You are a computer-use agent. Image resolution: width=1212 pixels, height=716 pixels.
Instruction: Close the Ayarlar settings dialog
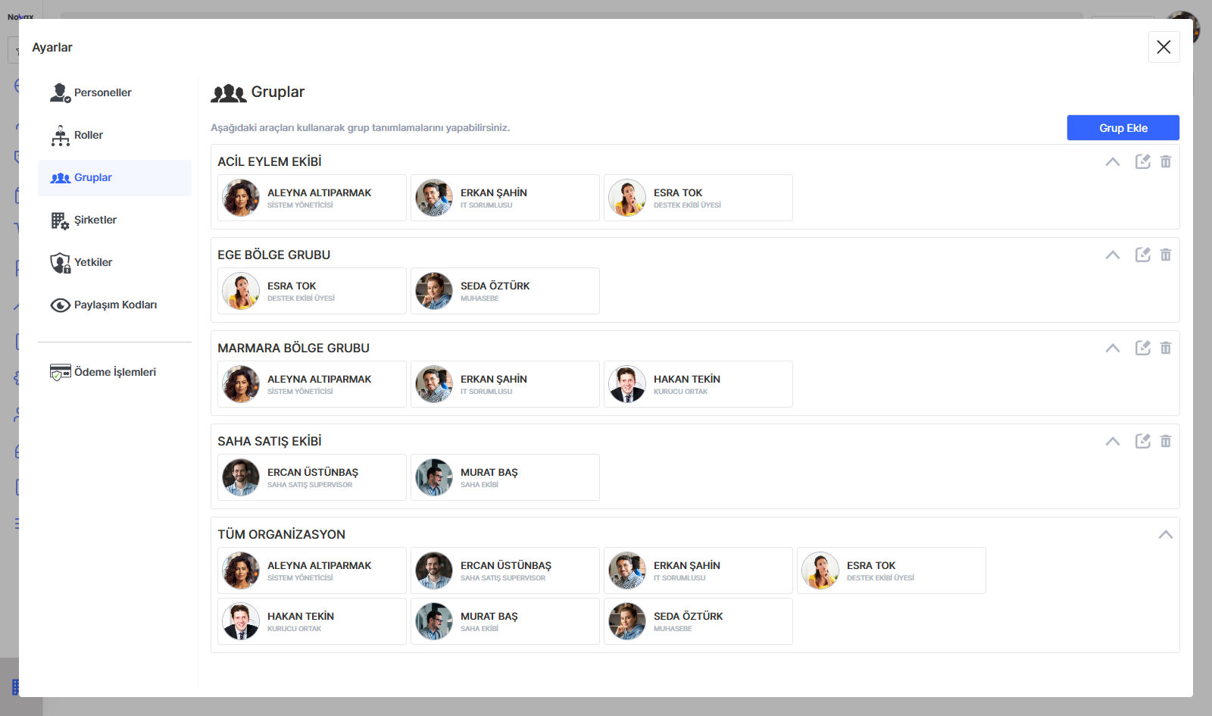pyautogui.click(x=1164, y=47)
